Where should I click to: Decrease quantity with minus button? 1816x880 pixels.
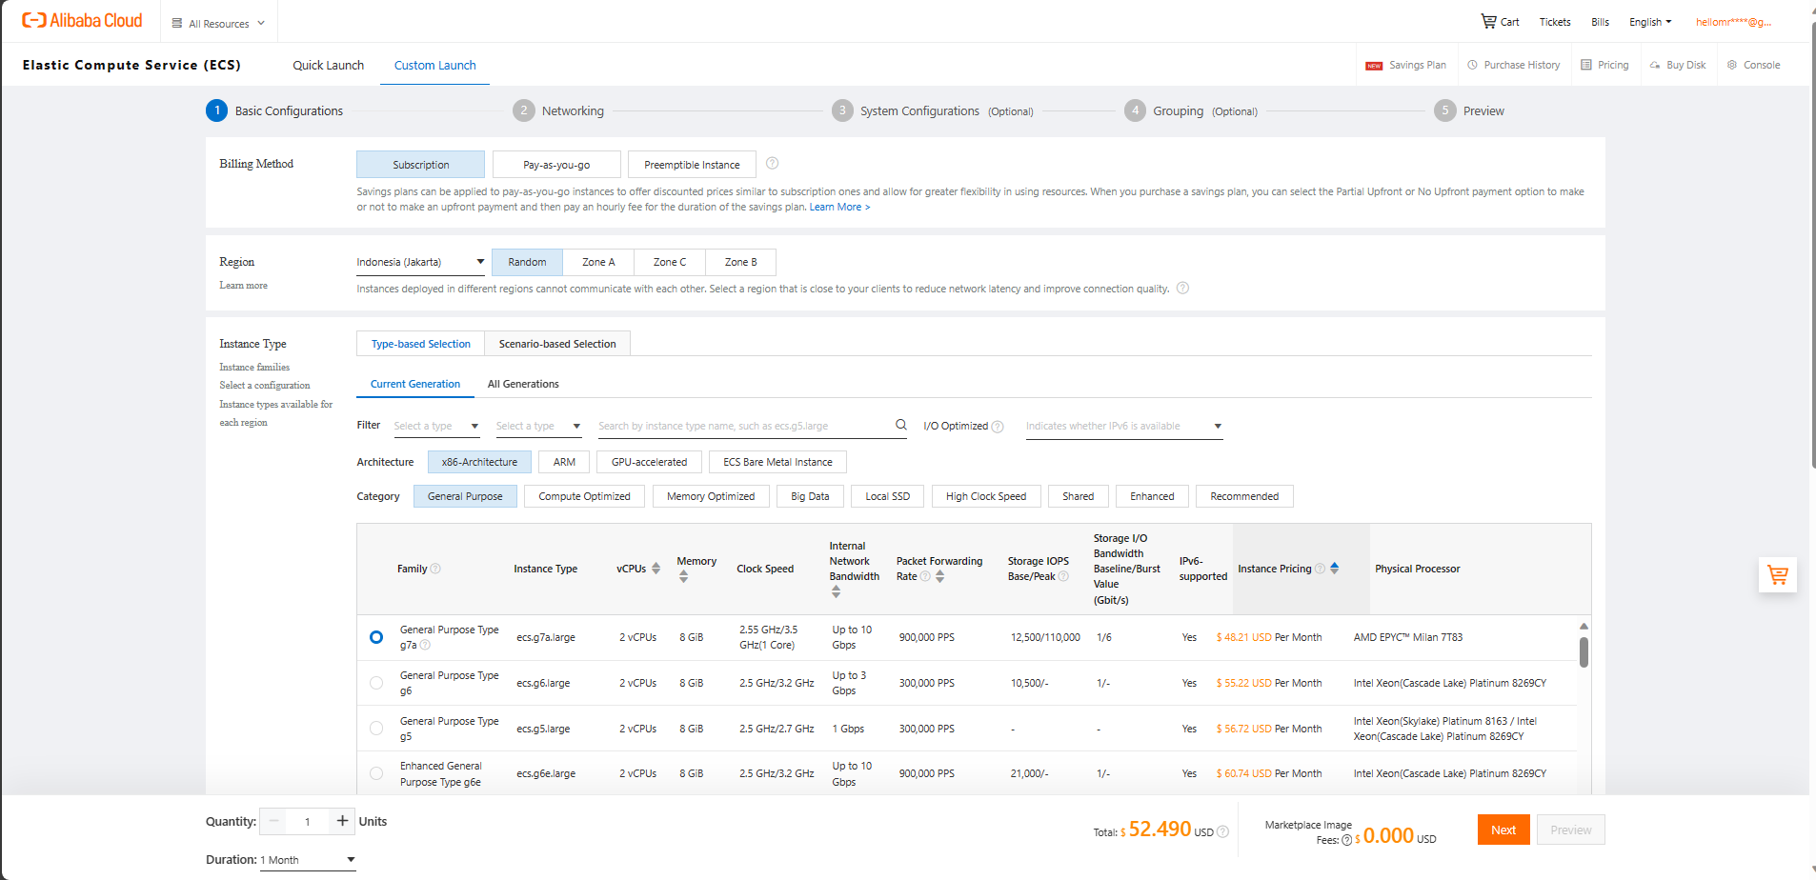(x=274, y=821)
